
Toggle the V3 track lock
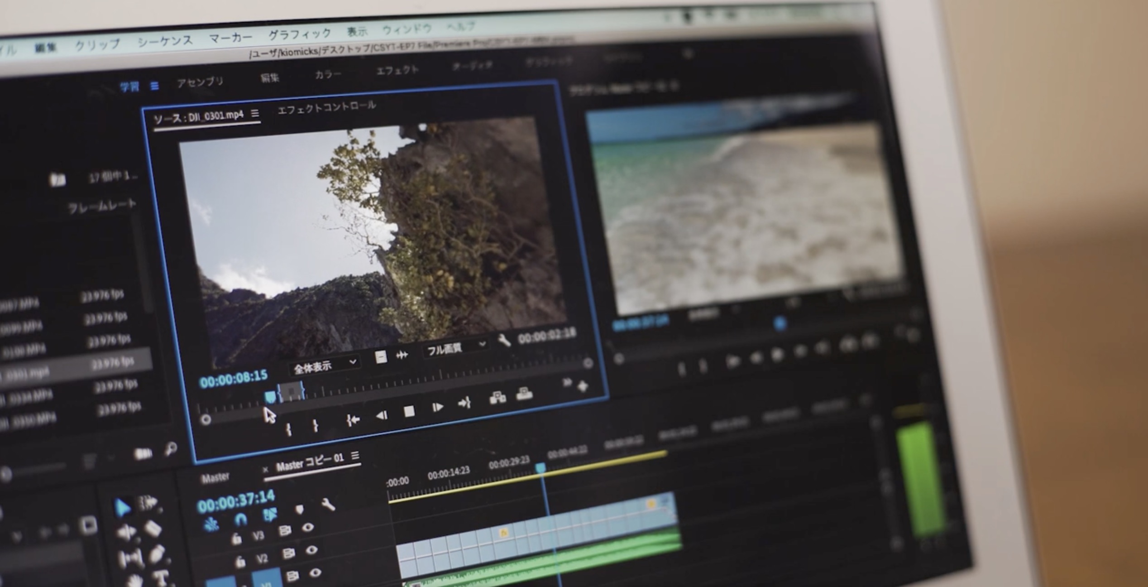(236, 539)
